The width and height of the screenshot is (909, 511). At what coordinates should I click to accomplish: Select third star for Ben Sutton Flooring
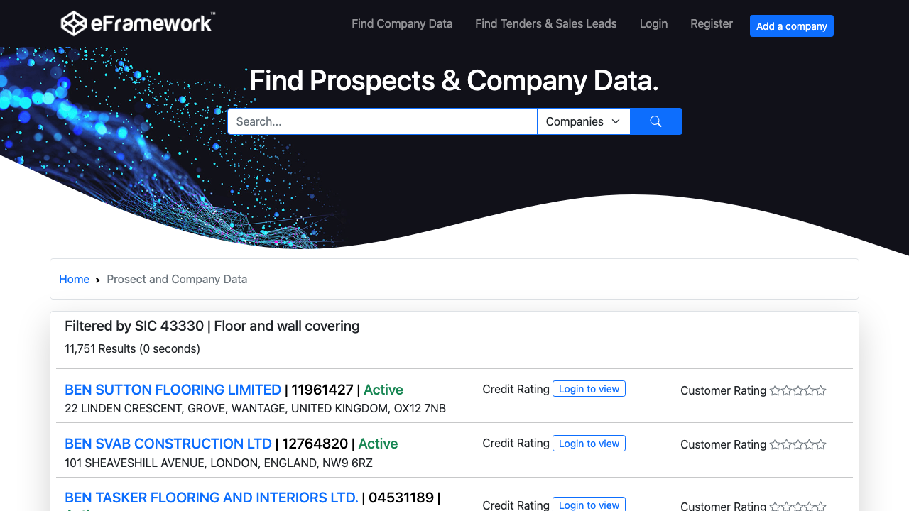point(798,390)
